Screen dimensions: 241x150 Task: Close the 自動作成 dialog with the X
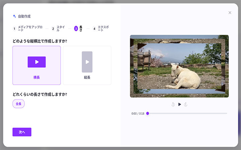pos(230,13)
